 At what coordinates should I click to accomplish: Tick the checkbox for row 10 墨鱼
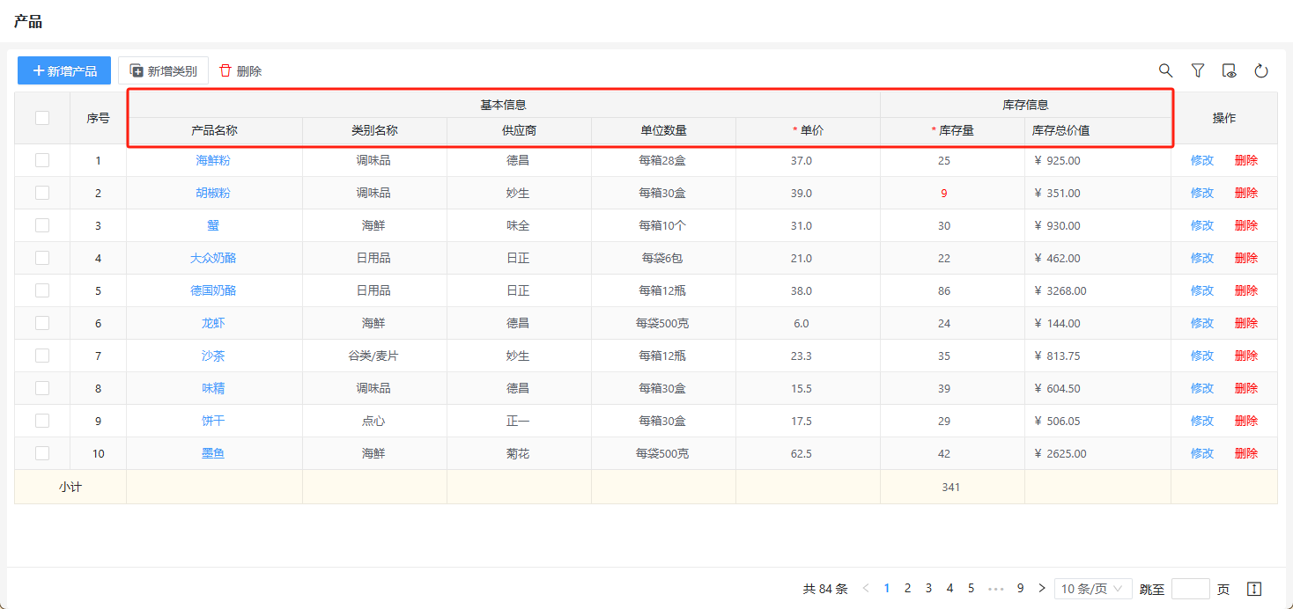pyautogui.click(x=42, y=453)
